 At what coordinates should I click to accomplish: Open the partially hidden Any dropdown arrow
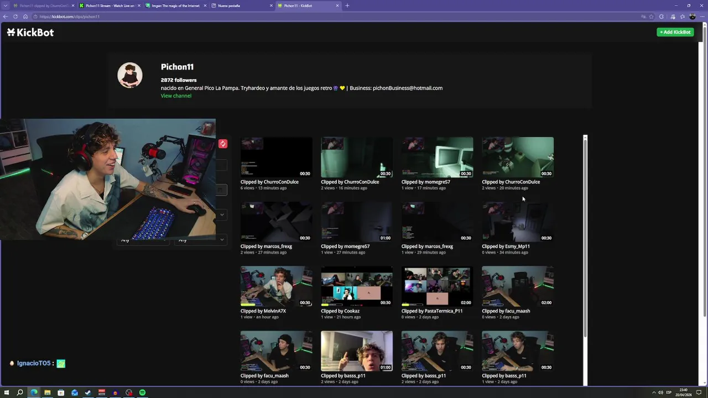point(222,239)
